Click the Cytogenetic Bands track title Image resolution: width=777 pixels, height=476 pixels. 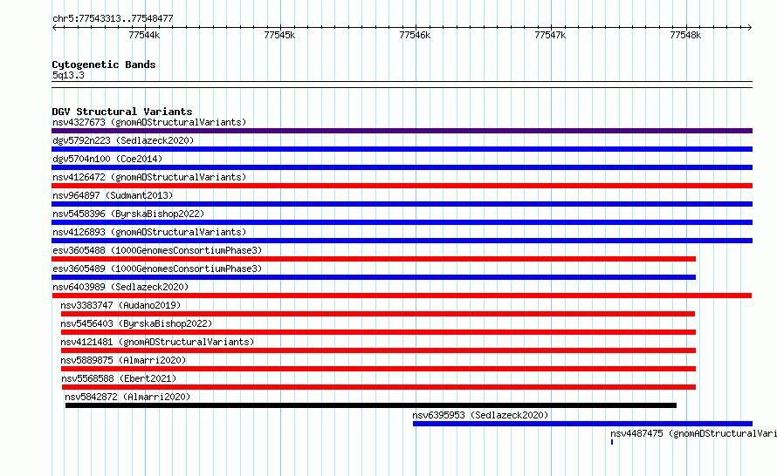coord(104,65)
